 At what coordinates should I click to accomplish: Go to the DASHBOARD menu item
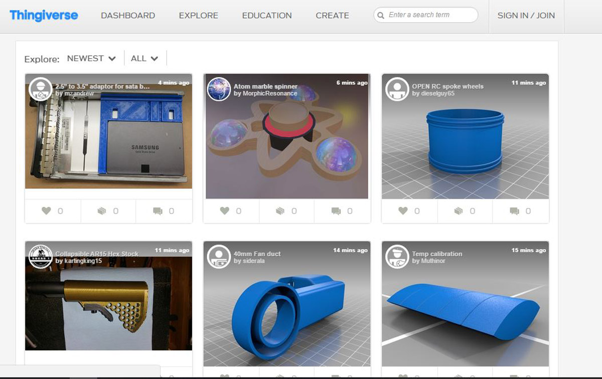128,16
